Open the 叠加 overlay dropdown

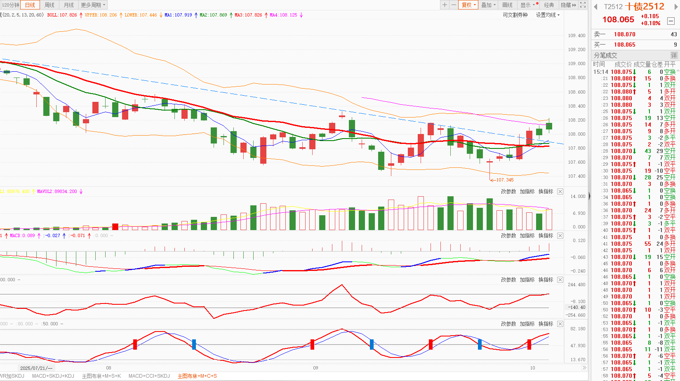pyautogui.click(x=489, y=5)
